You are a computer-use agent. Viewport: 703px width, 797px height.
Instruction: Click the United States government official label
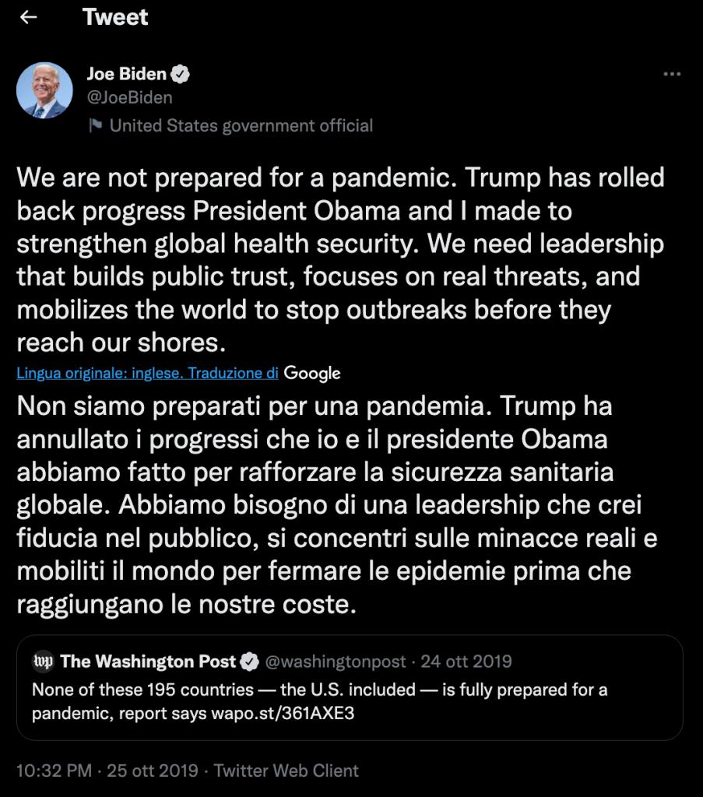click(x=241, y=125)
